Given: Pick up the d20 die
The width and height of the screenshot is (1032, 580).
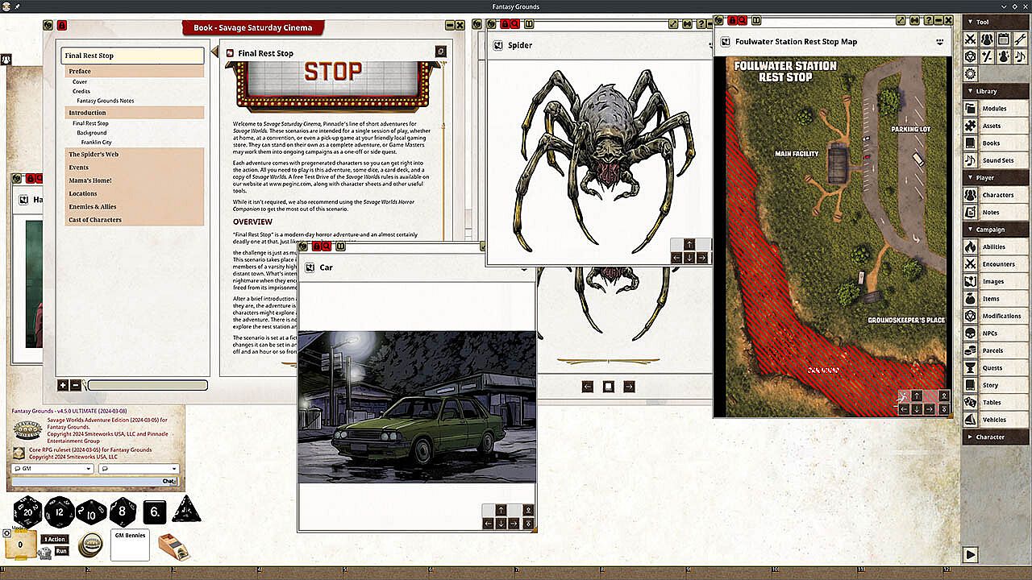Looking at the screenshot, I should coord(28,512).
